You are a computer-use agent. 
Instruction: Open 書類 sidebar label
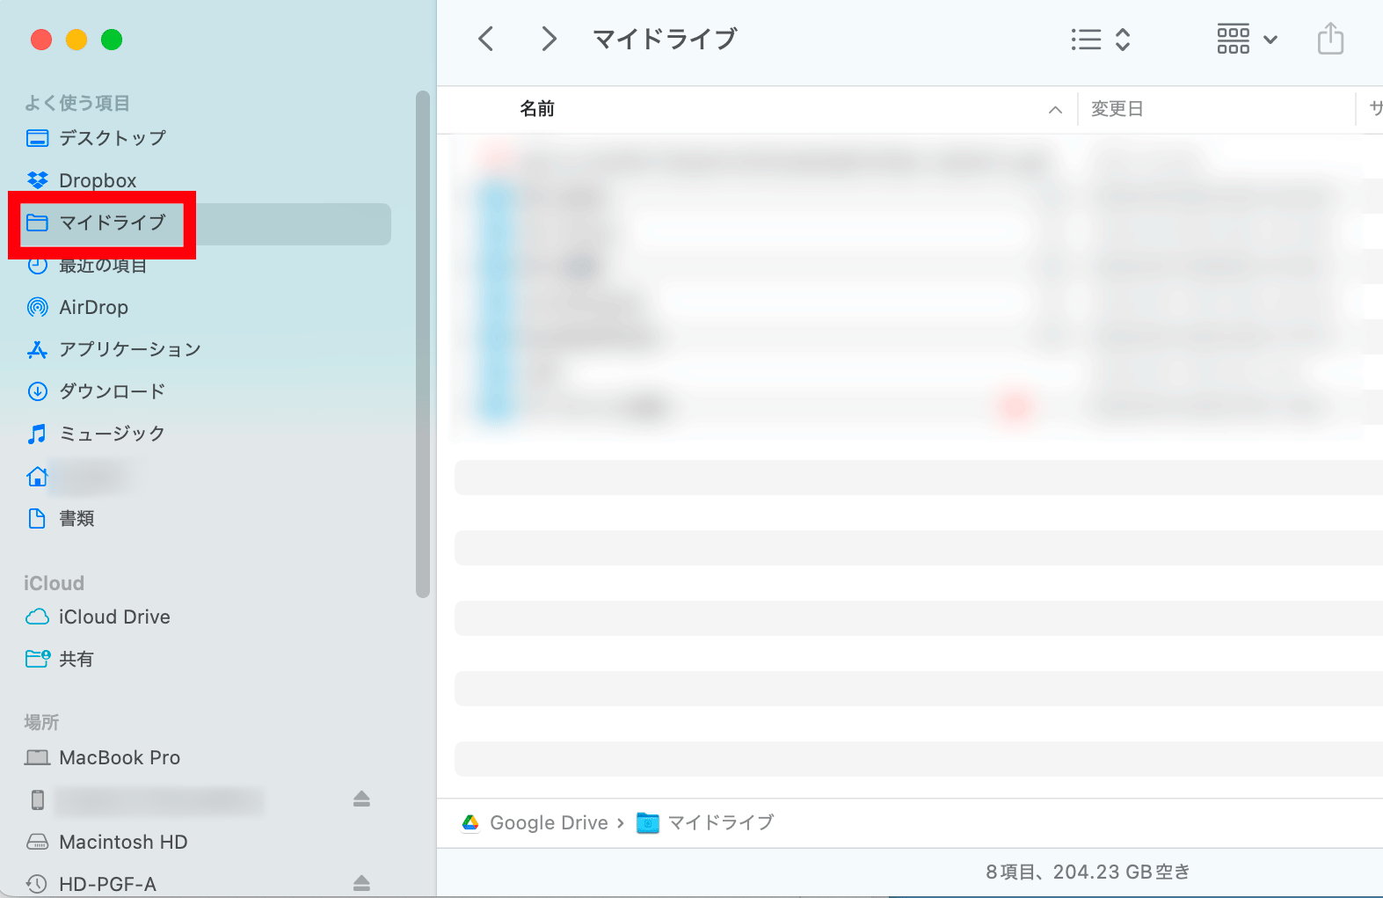click(x=76, y=518)
